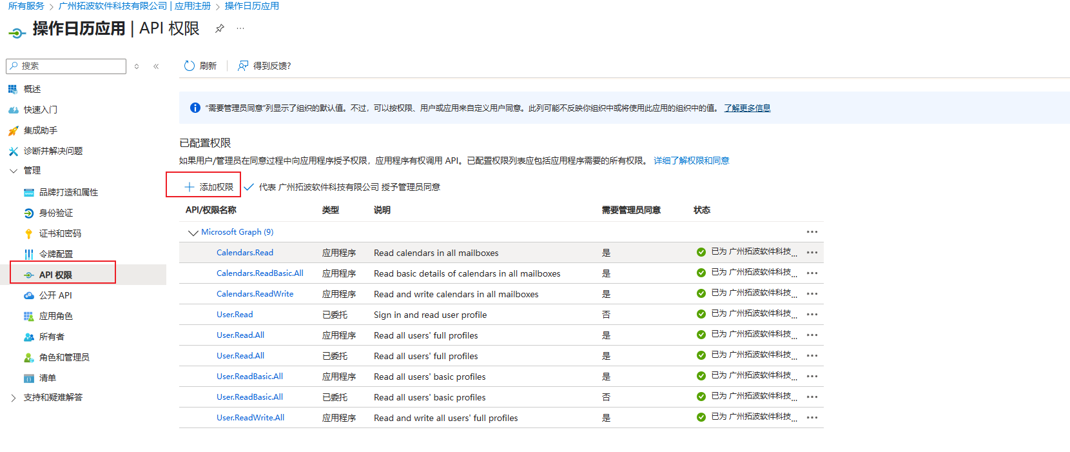Click the pin icon beside the page title

point(220,28)
